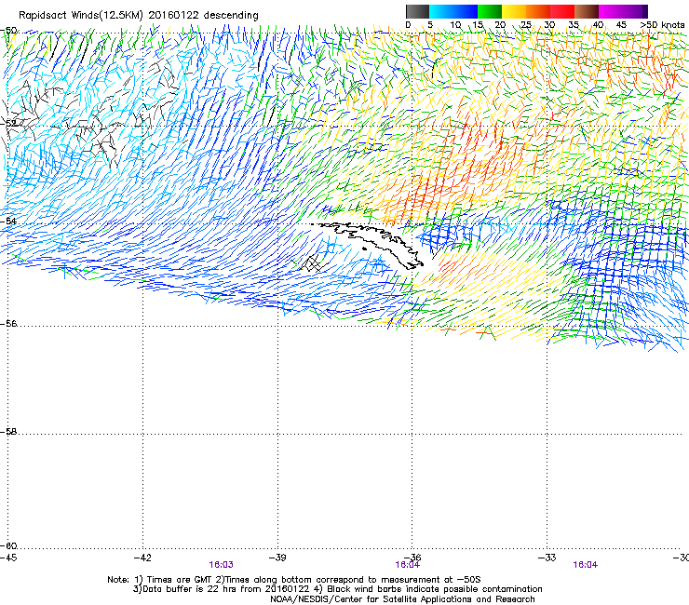Click the purple time stamp below -36
Screen dimensions: 689x605
[x=407, y=565]
